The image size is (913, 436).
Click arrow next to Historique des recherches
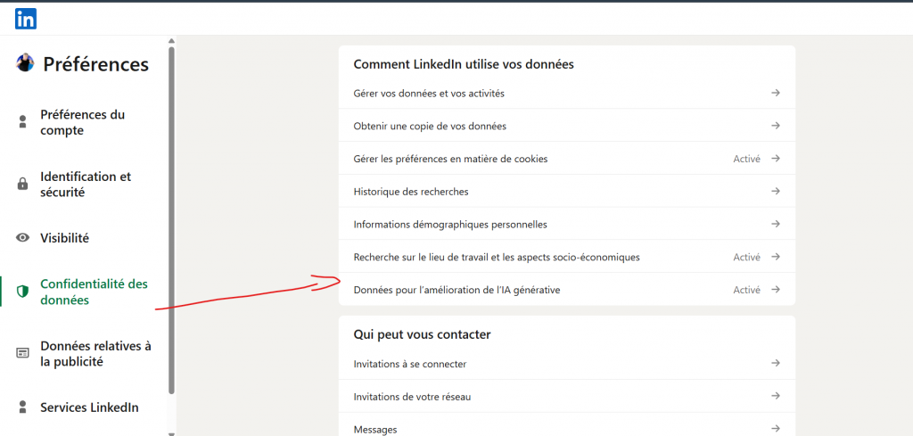pyautogui.click(x=776, y=191)
